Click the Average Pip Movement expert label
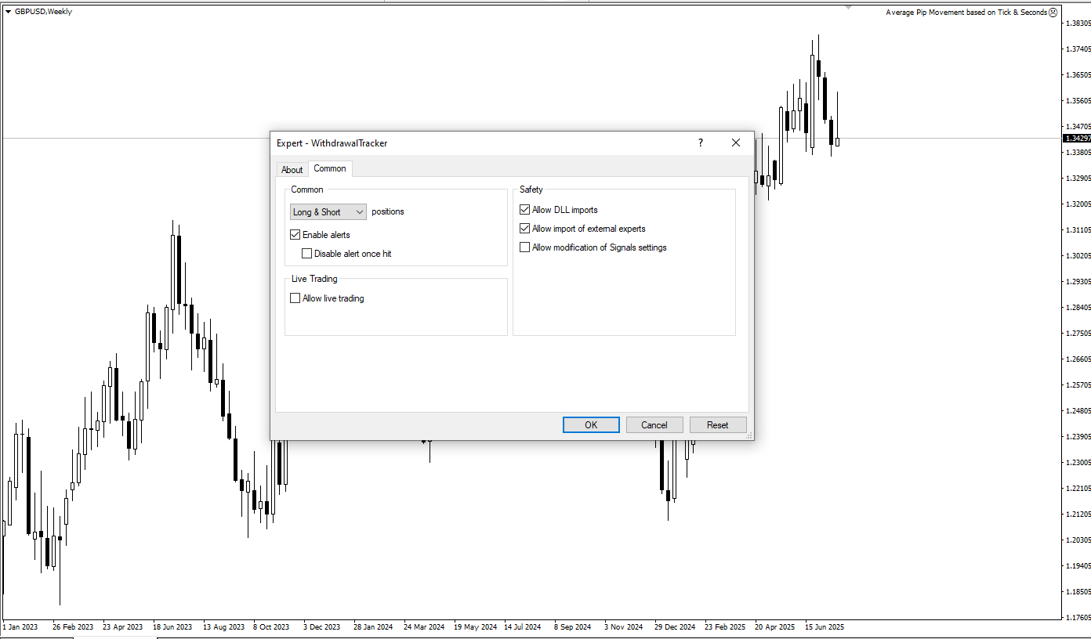Viewport: 1091px width, 639px height. (966, 13)
